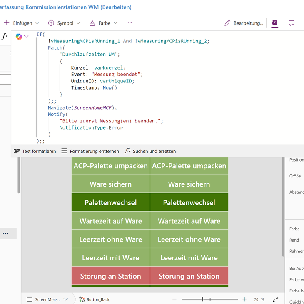Click left Wartezeit auf Ware button

(x=110, y=221)
